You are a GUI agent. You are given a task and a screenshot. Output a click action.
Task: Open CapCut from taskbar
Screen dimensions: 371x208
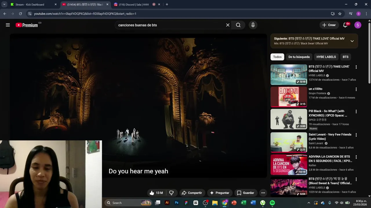pos(196,203)
